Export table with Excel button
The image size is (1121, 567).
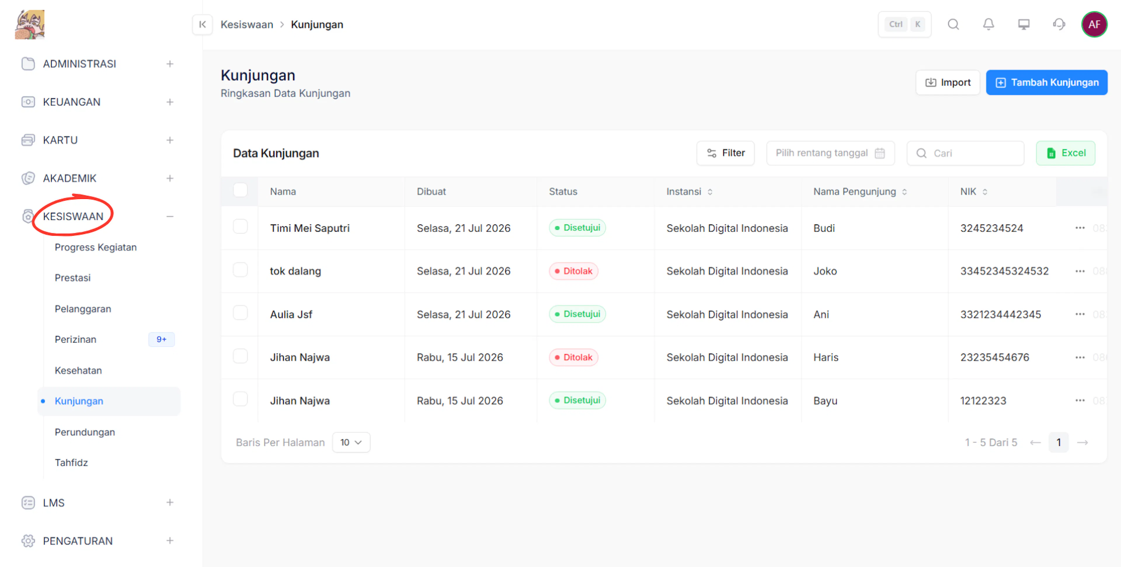click(x=1065, y=153)
